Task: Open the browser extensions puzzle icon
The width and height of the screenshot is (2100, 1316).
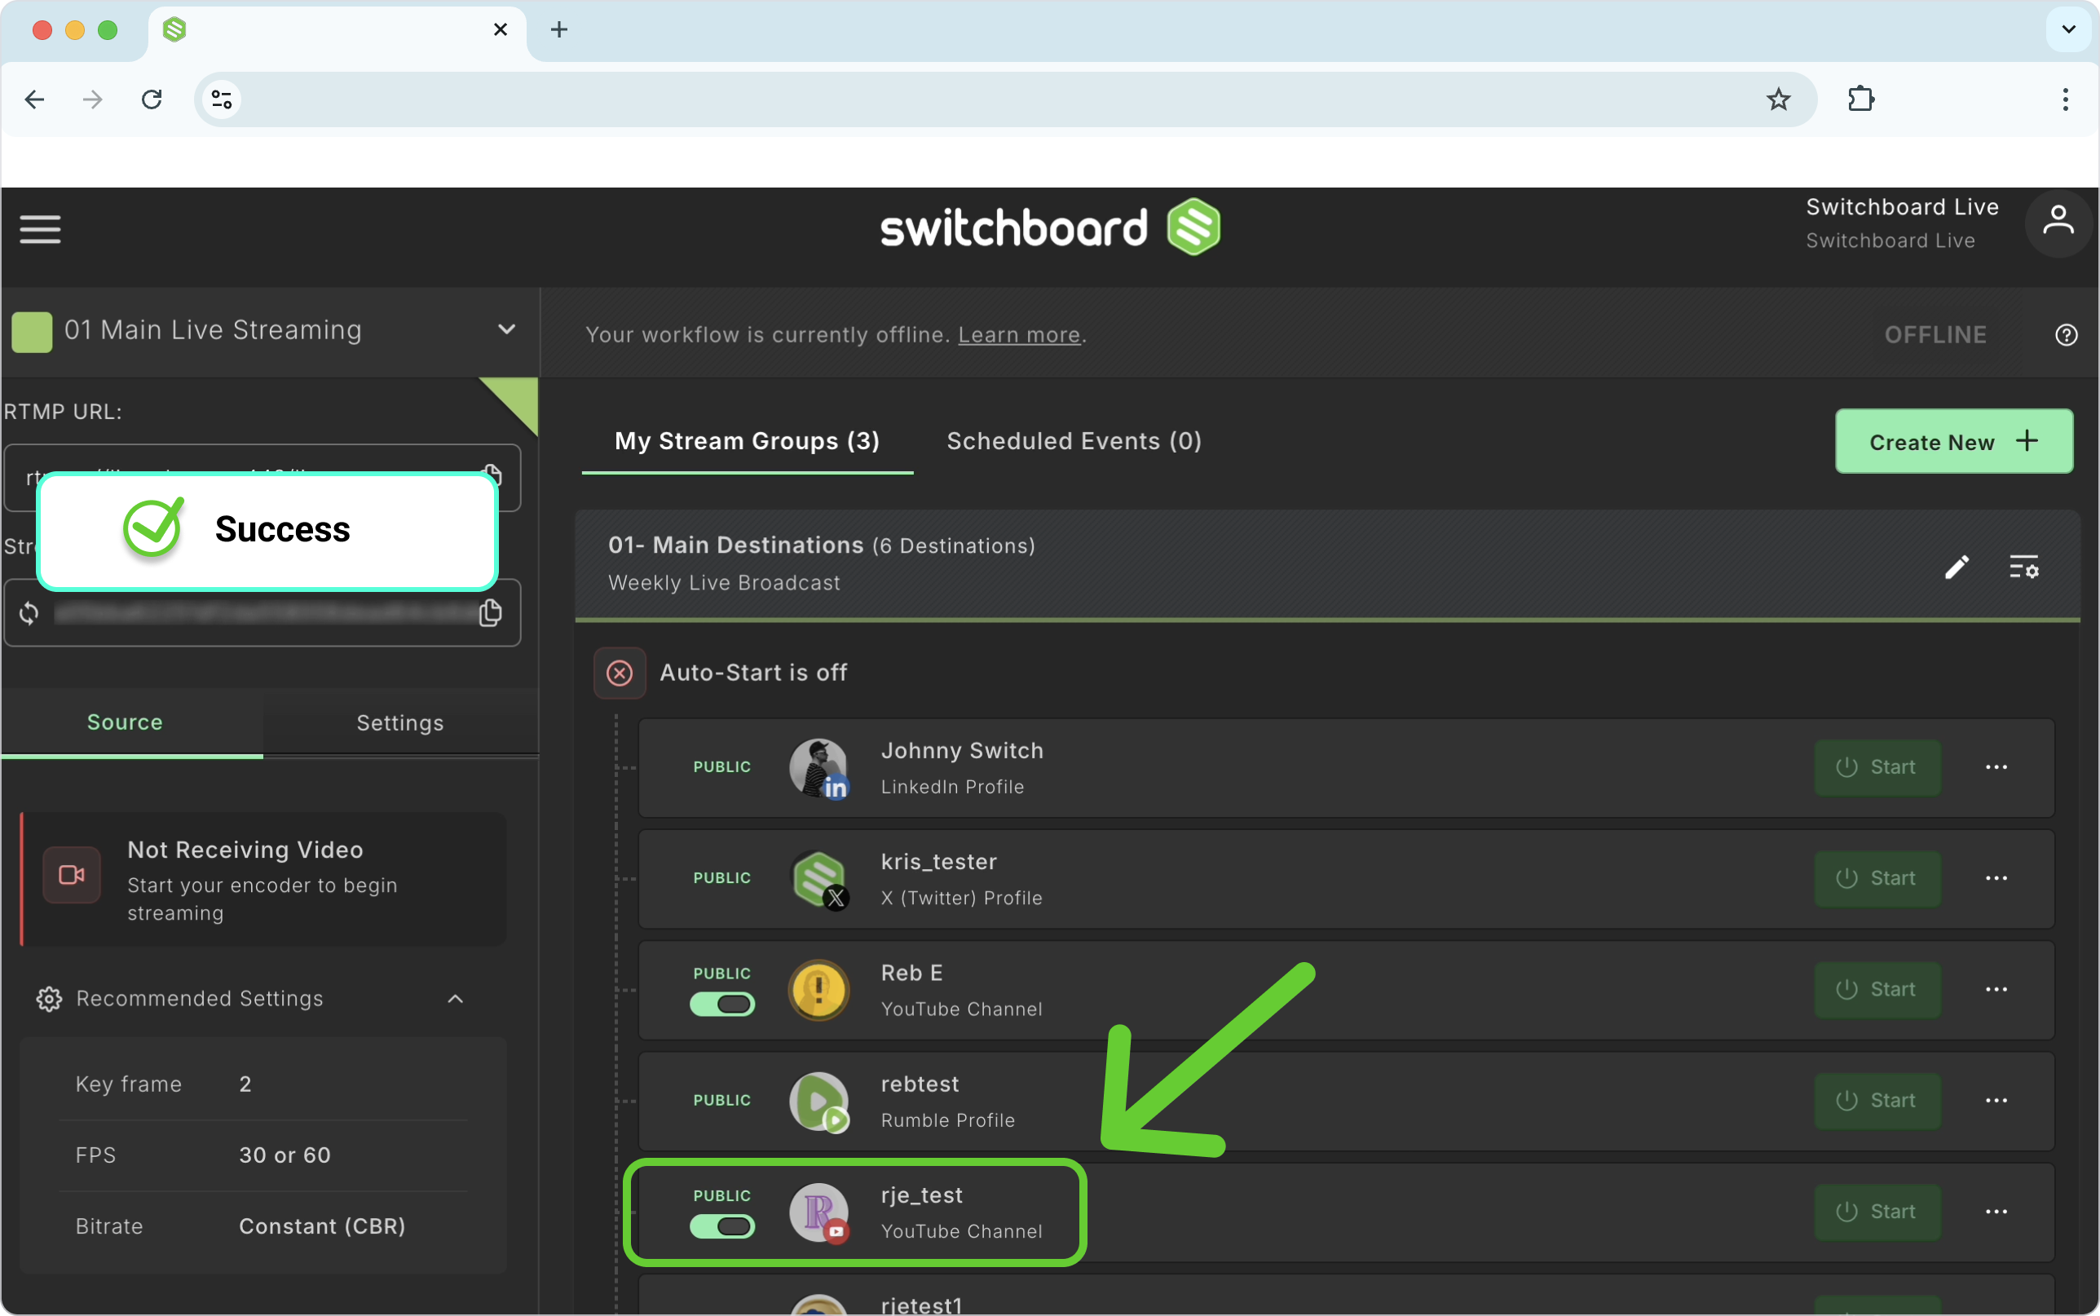Action: pos(1861,99)
